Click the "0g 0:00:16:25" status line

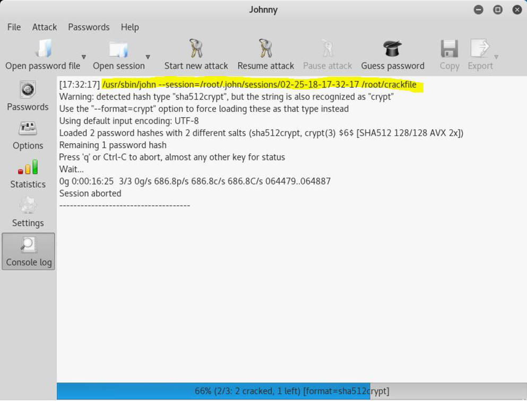pyautogui.click(x=195, y=181)
